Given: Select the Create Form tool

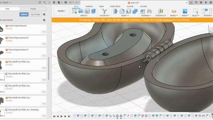Looking at the screenshot, I should pos(81,11).
